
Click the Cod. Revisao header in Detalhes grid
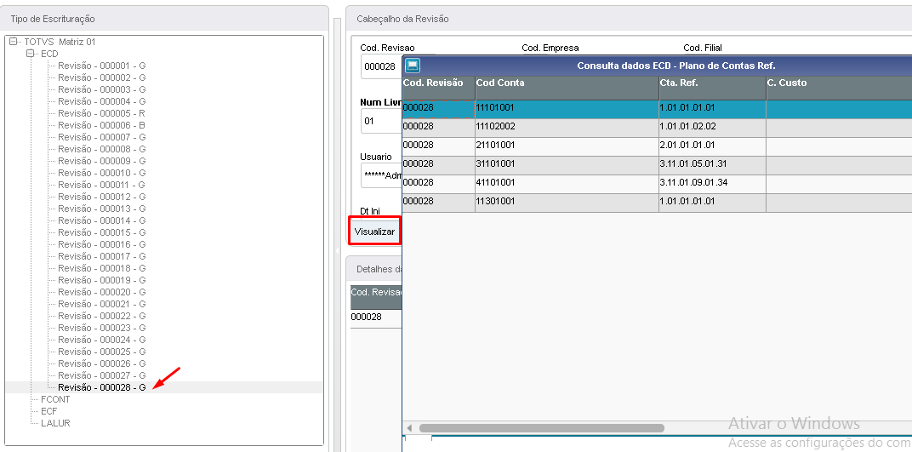click(376, 297)
